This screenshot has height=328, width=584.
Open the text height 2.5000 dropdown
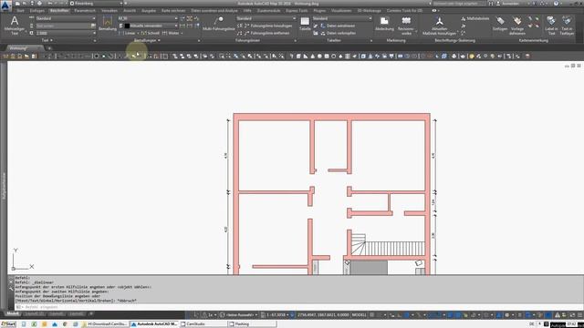pyautogui.click(x=65, y=33)
